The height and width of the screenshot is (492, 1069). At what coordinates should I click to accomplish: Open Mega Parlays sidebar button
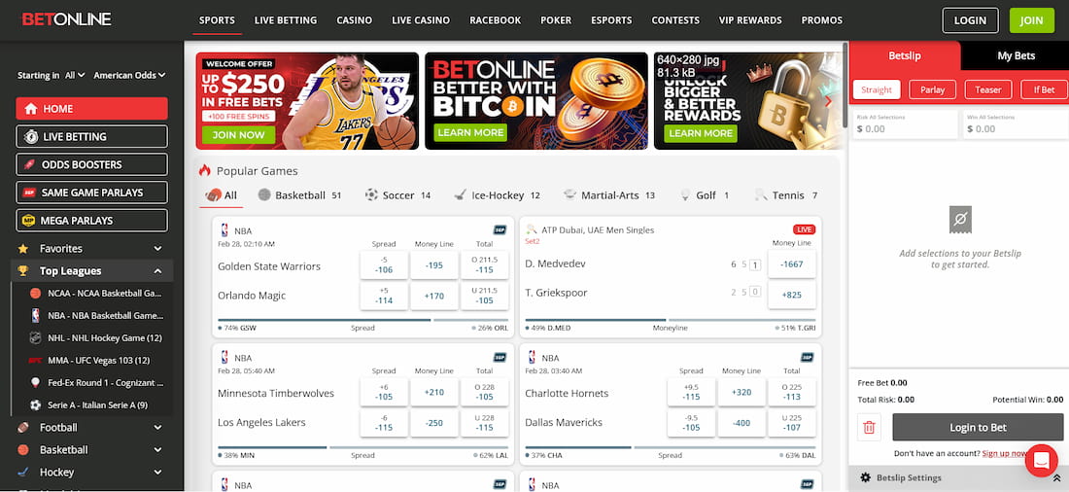92,221
